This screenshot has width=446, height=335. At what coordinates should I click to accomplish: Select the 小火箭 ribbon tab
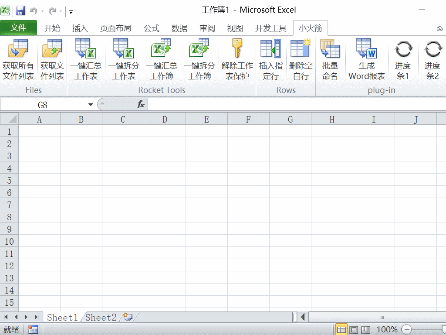(310, 28)
